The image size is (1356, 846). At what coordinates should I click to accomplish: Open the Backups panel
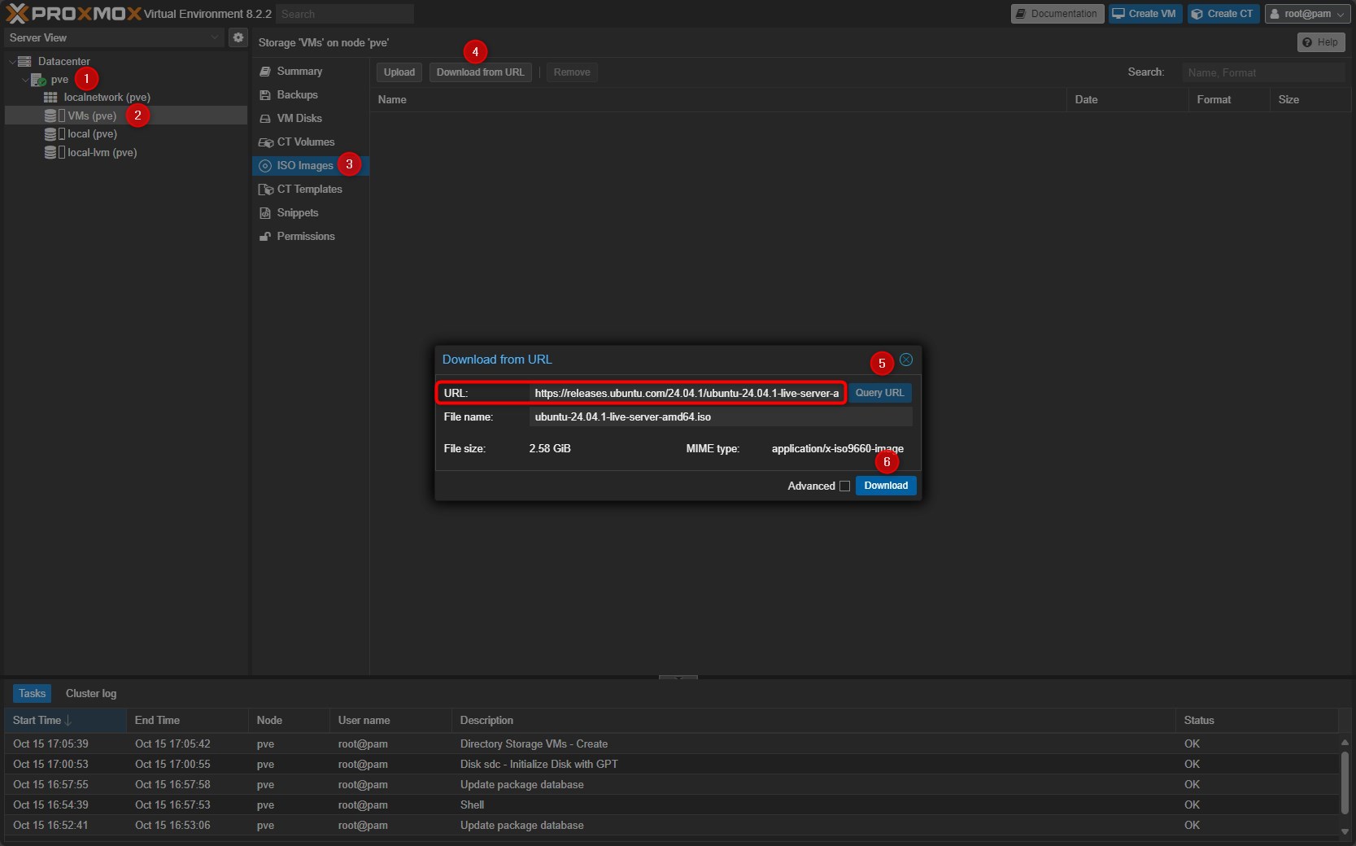pos(297,95)
